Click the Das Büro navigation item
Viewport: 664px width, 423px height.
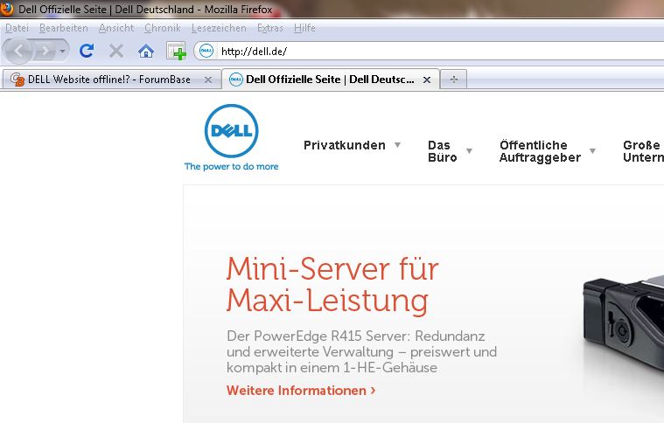(x=443, y=151)
